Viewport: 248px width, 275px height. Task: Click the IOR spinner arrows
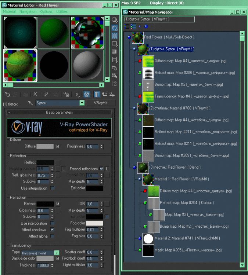click(101, 204)
